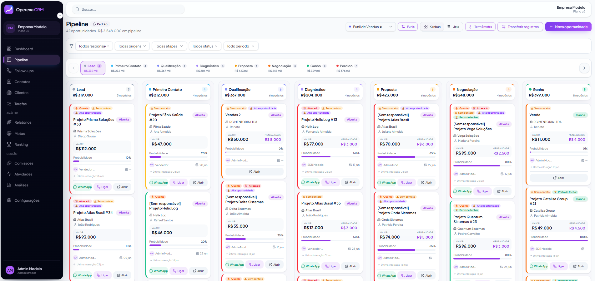Viewport: 595px width, 281px height.
Task: Select the Lead stage tab
Action: pos(93,68)
